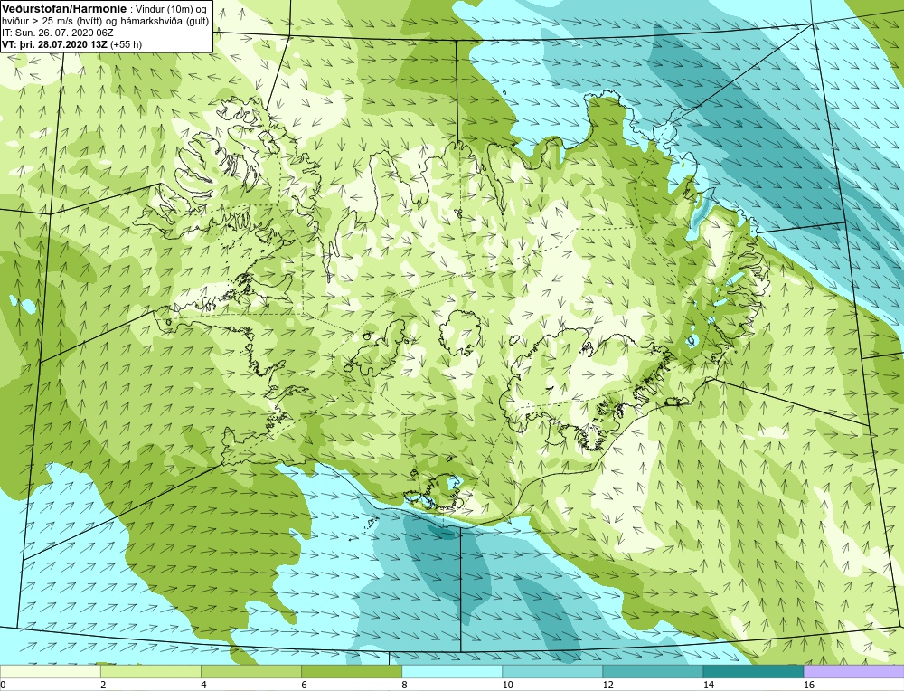Viewport: 904px width, 691px height.
Task: Click the legend label '16'
Action: [x=808, y=685]
